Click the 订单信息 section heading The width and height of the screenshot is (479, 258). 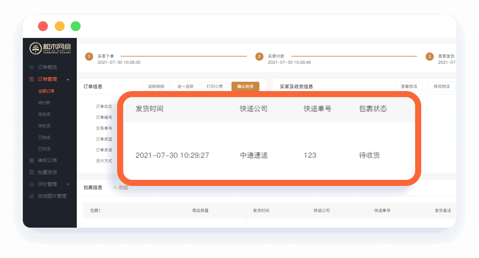[x=93, y=87]
